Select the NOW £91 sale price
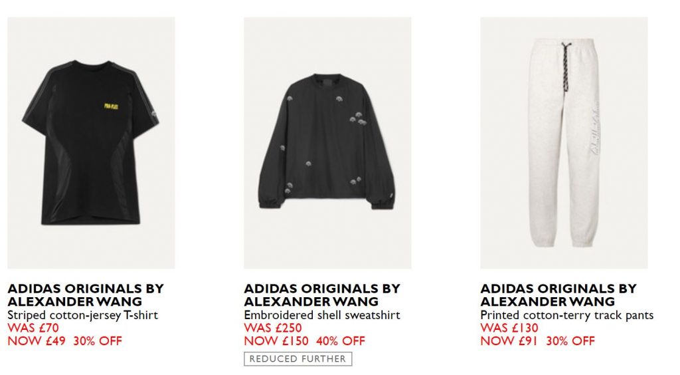680x375 pixels. (x=509, y=341)
